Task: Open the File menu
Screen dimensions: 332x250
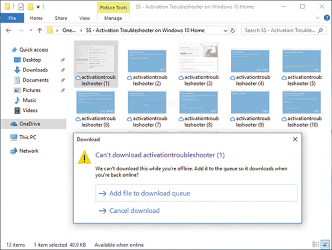Action: 12,18
